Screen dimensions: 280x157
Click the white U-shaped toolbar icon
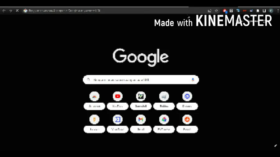tap(264, 11)
